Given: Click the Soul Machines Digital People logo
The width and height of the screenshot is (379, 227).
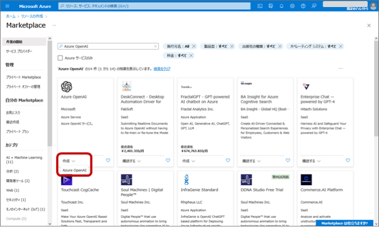Looking at the screenshot, I should point(126,180).
